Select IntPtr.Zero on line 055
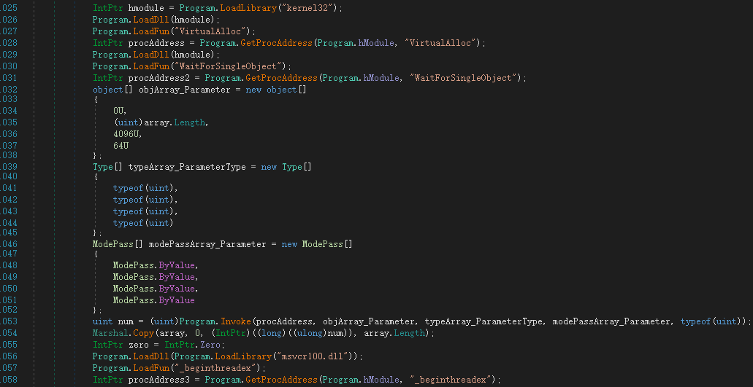 (191, 345)
